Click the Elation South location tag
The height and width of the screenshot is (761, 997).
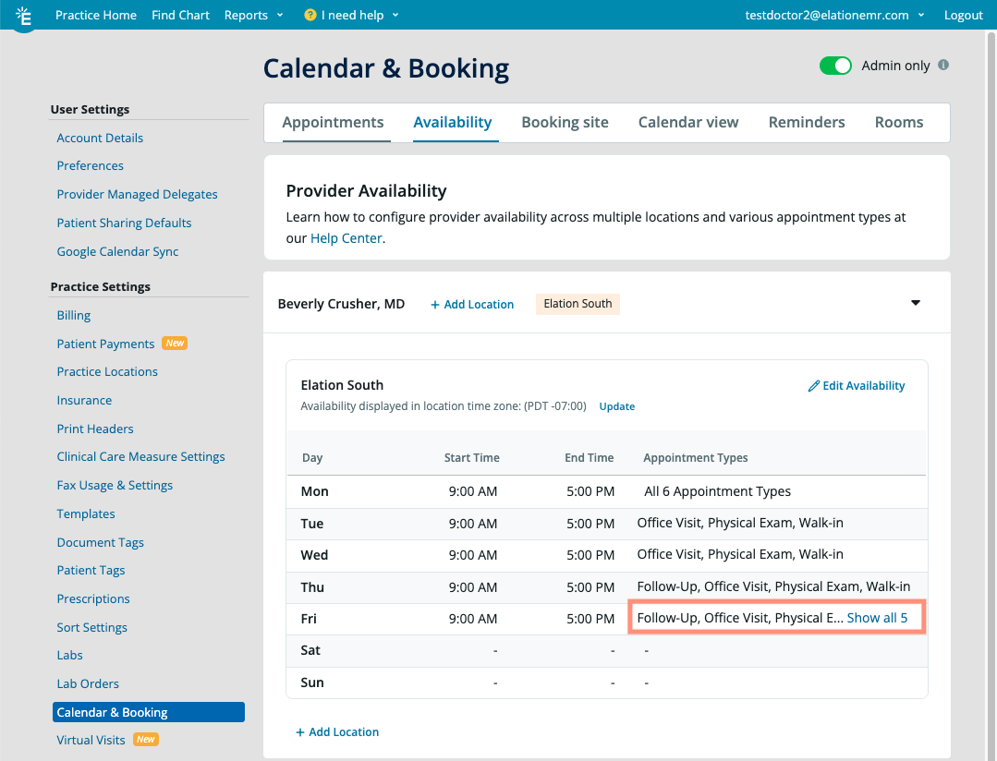click(578, 304)
